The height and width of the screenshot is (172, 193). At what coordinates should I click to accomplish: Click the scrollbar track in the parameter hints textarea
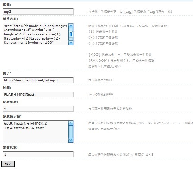(x=71, y=131)
